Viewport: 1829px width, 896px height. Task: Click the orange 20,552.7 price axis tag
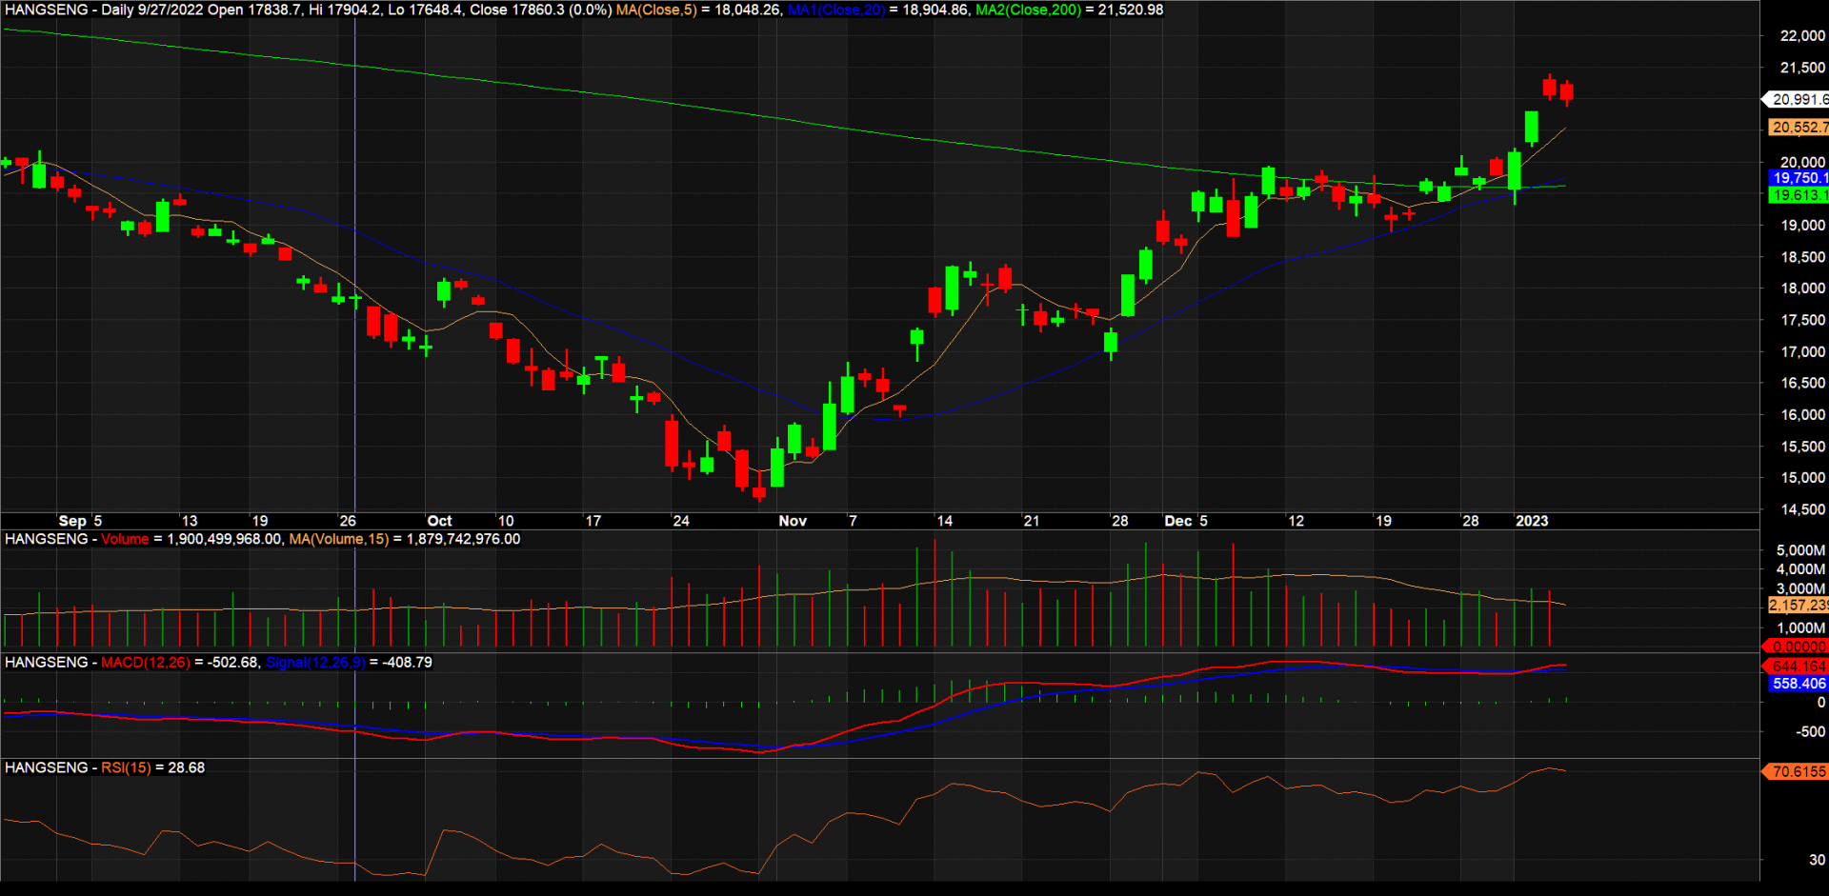(x=1798, y=128)
